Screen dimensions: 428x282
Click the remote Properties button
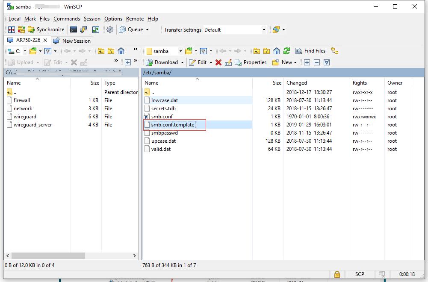[x=251, y=62]
